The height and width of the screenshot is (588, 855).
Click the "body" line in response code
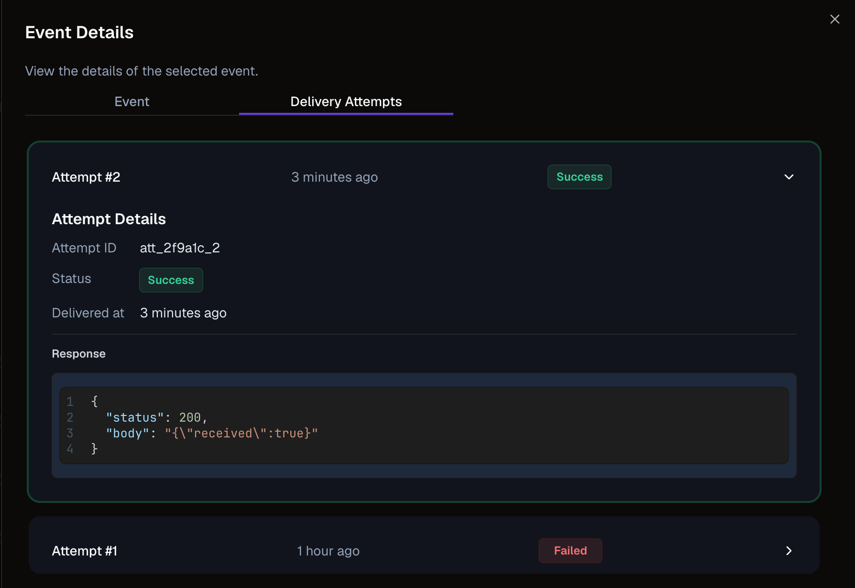[212, 433]
